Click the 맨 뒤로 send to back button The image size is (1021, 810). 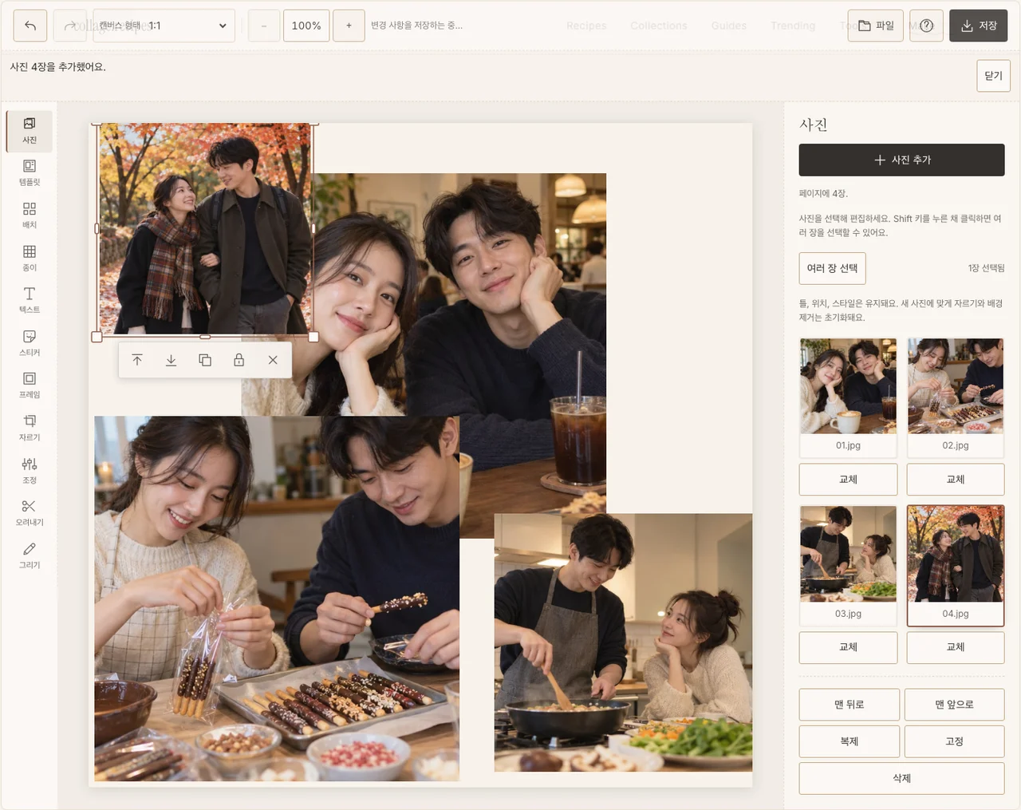point(850,705)
